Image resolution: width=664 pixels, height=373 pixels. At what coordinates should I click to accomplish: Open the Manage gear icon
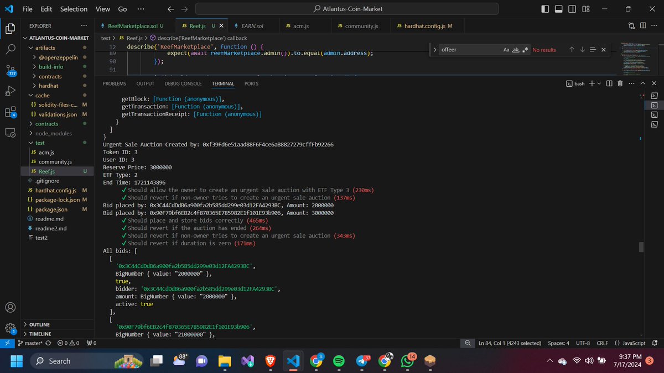point(10,328)
